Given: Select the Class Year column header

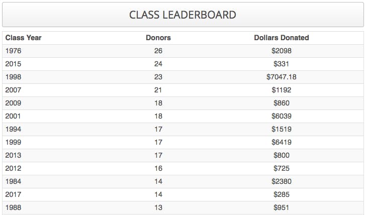Looking at the screenshot, I should (x=24, y=38).
